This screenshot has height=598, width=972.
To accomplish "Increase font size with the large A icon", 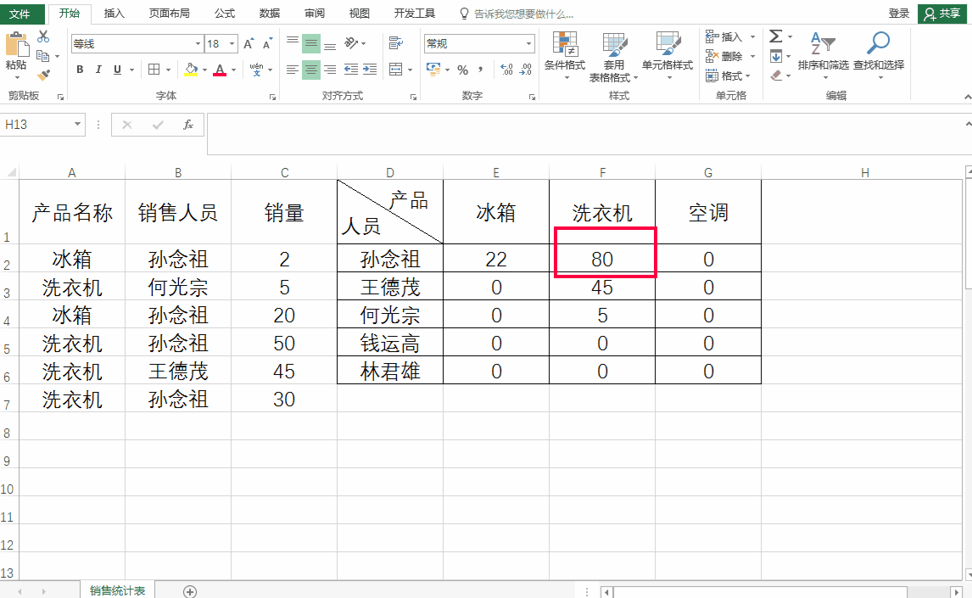I will [249, 44].
